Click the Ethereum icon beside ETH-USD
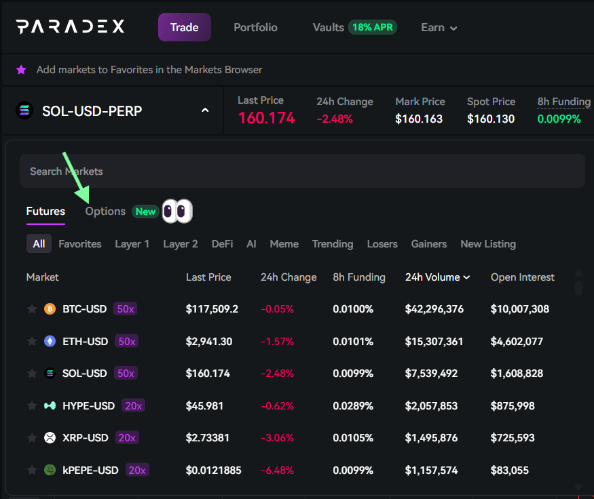The height and width of the screenshot is (499, 594). point(50,341)
